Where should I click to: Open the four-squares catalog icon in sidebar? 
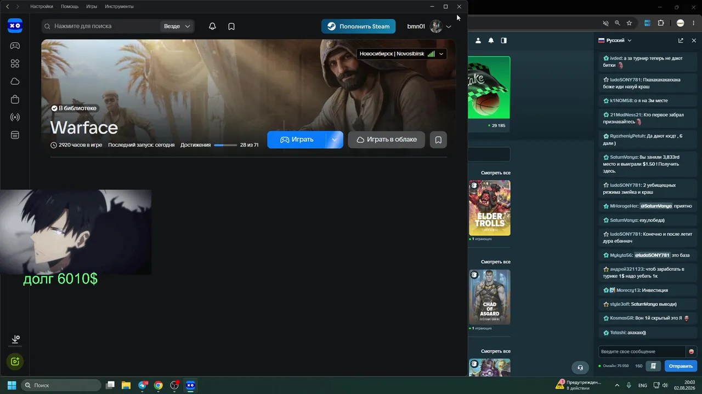15,63
